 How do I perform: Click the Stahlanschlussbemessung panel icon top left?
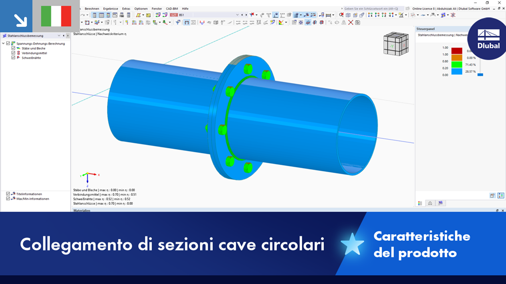click(4, 36)
